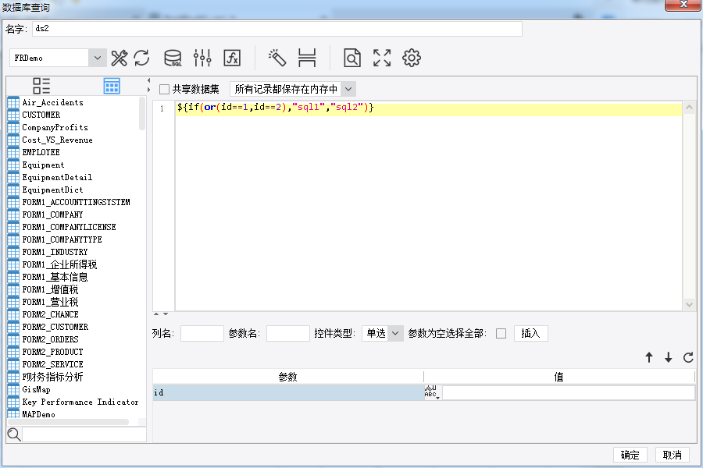Screen dimensions: 703x468
Task: Click the format SQL lines icon
Action: [x=307, y=58]
